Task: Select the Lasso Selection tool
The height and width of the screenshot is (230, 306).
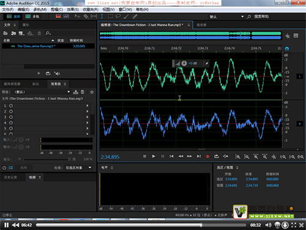Action: 118,17
